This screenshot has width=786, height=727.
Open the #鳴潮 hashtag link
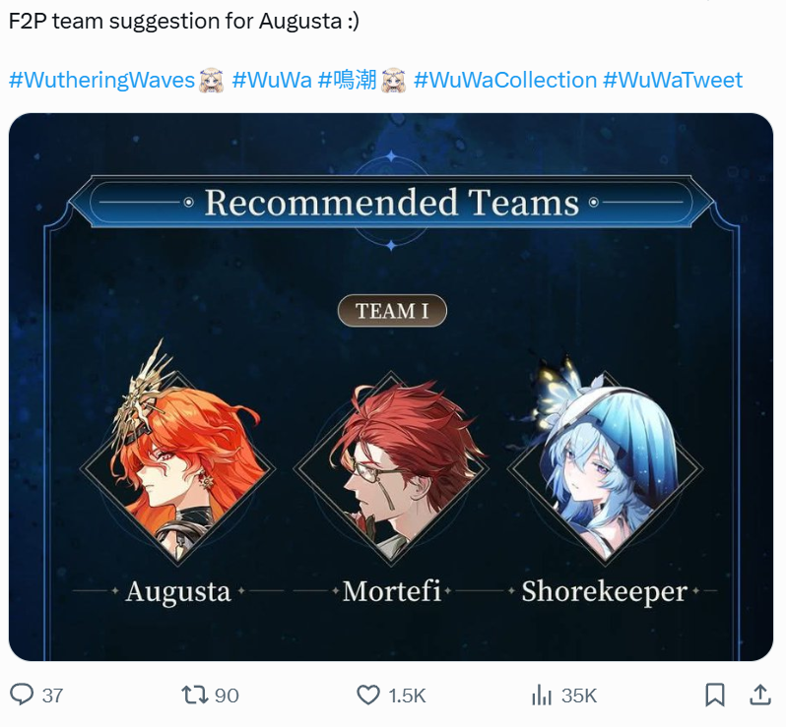348,80
